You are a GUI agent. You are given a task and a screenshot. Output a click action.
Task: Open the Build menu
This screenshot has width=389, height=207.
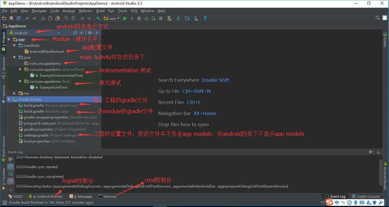[x=100, y=11]
